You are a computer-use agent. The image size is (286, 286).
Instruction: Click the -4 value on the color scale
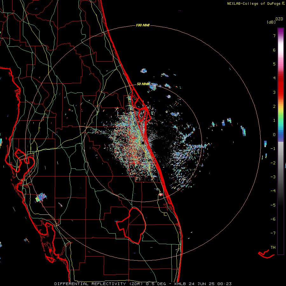point(273,191)
